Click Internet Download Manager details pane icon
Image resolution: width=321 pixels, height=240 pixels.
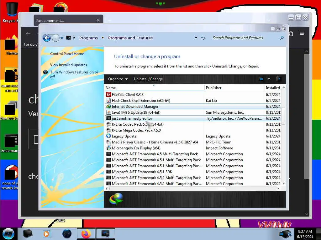tap(116, 199)
